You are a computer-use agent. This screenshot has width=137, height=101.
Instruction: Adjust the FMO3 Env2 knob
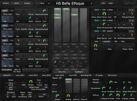click(x=45, y=48)
